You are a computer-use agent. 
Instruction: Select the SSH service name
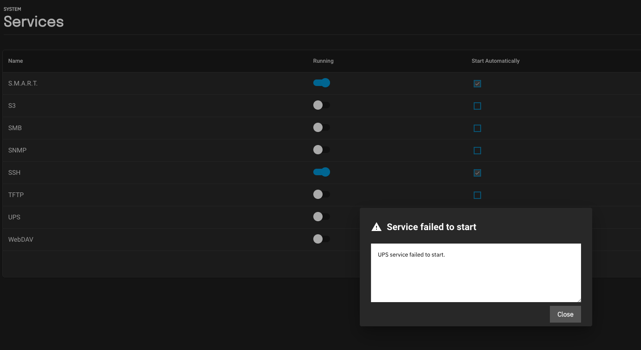click(x=14, y=172)
